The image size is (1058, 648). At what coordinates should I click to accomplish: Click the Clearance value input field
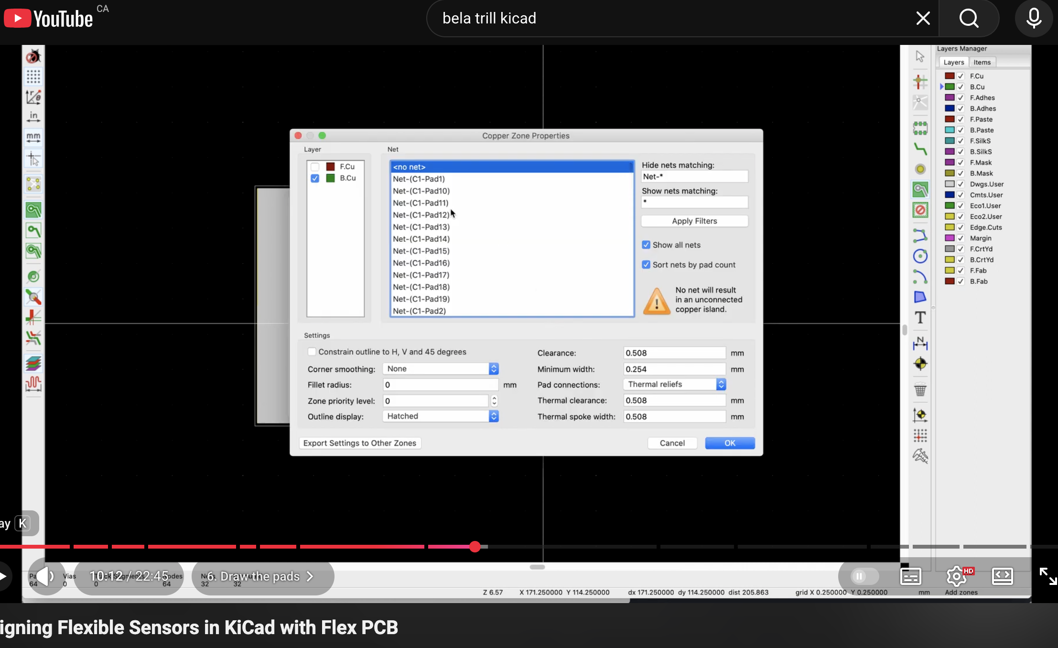coord(674,353)
